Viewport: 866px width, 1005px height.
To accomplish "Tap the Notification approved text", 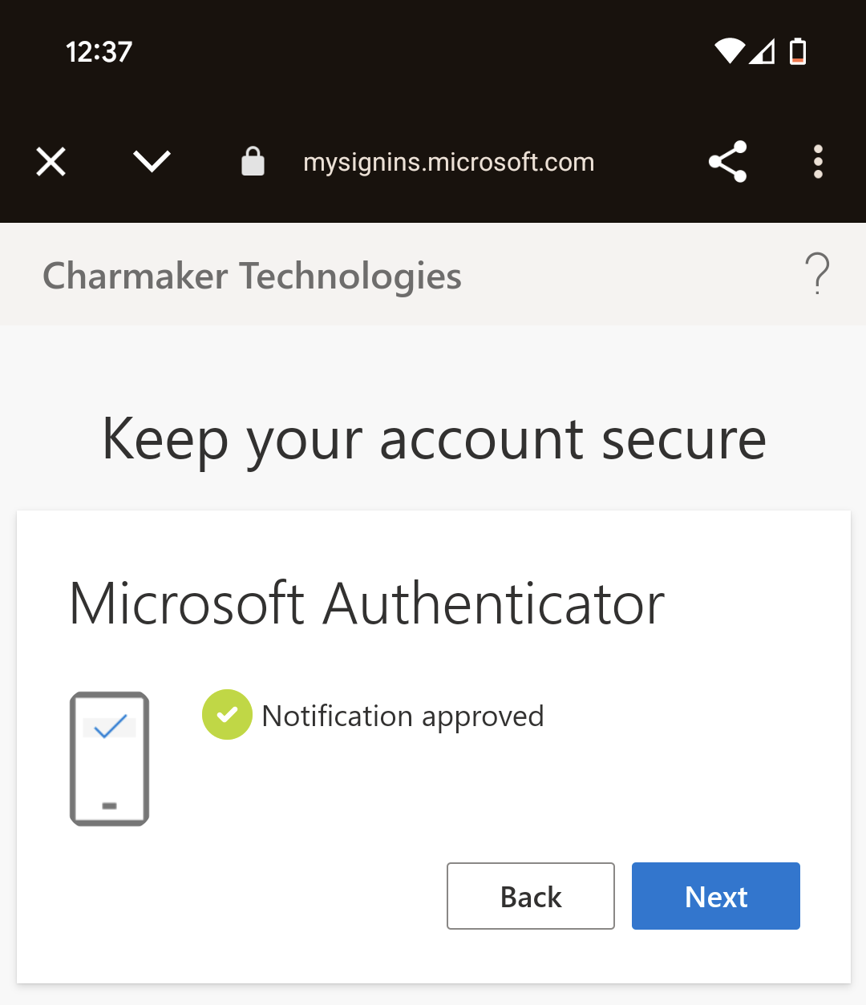I will coord(403,716).
